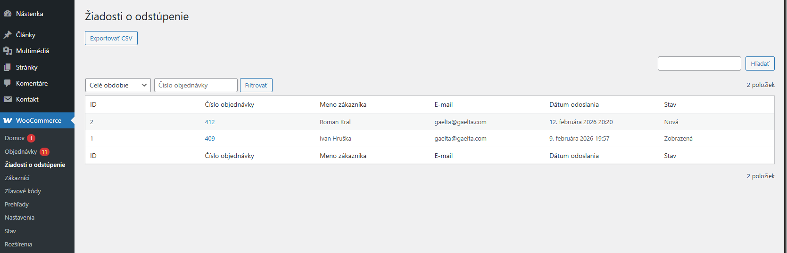Open the Nástenka menu item
This screenshot has height=253, width=787.
[29, 14]
